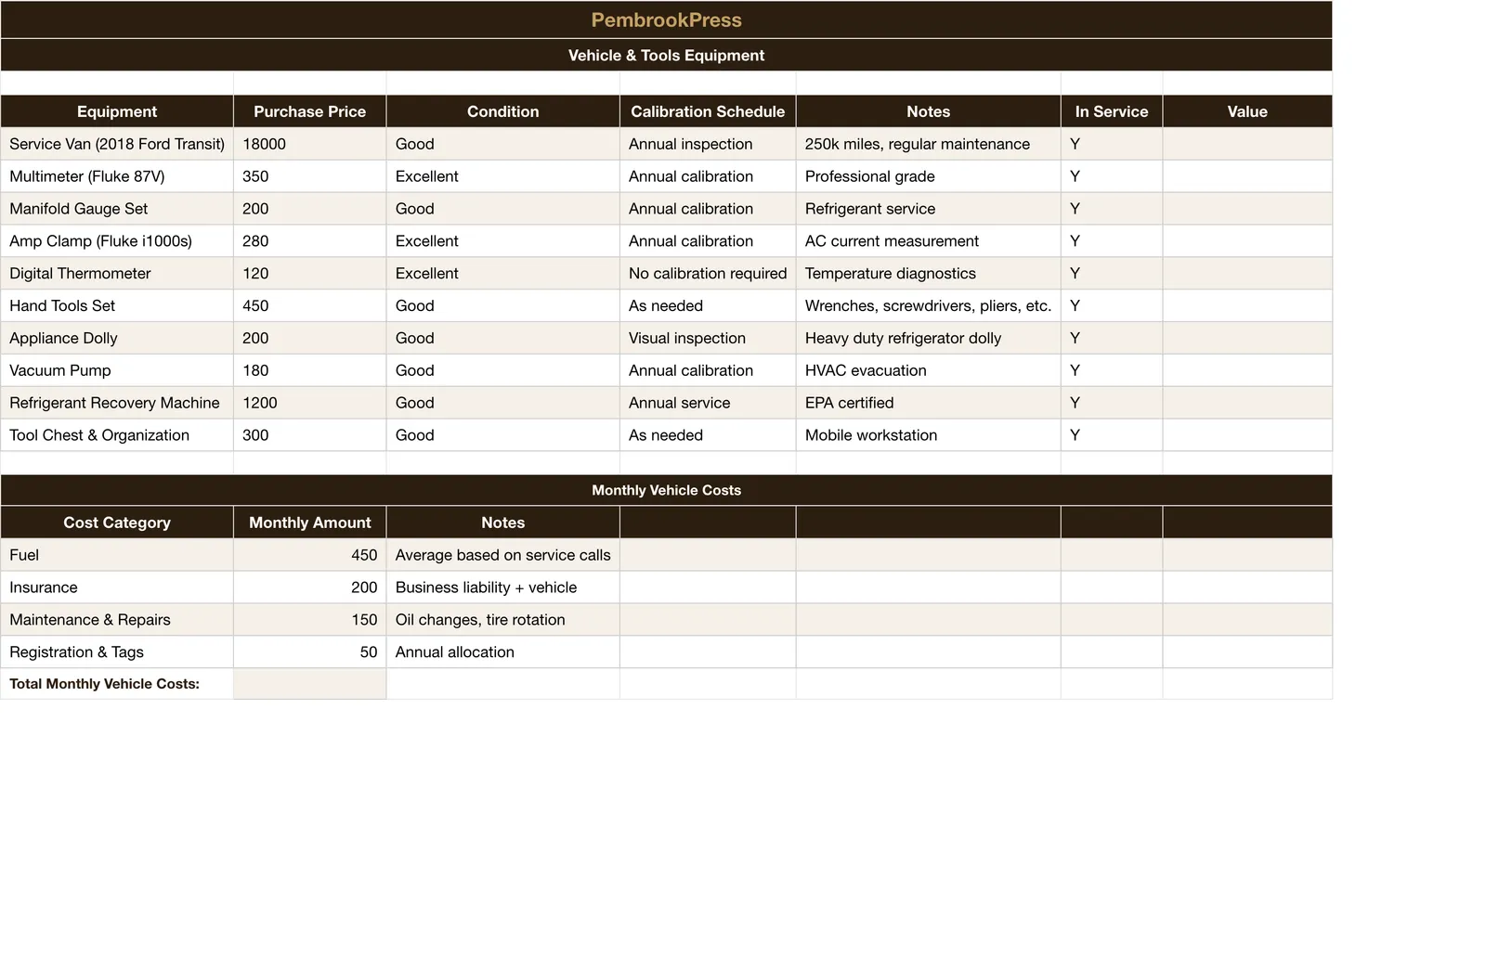Select the Monthly Vehicle Costs section header

[x=666, y=490]
